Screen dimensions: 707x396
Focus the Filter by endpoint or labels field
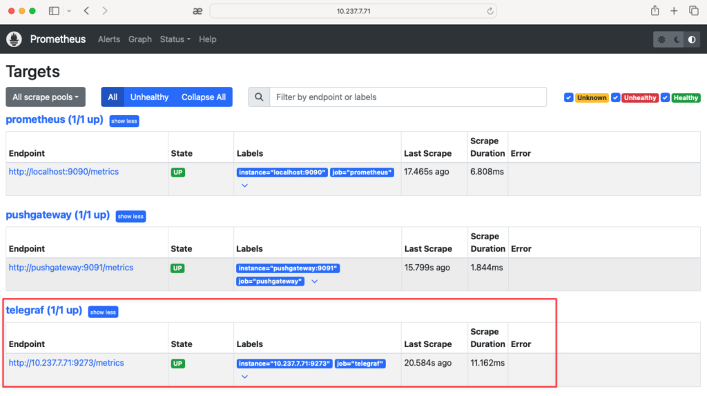pyautogui.click(x=408, y=97)
